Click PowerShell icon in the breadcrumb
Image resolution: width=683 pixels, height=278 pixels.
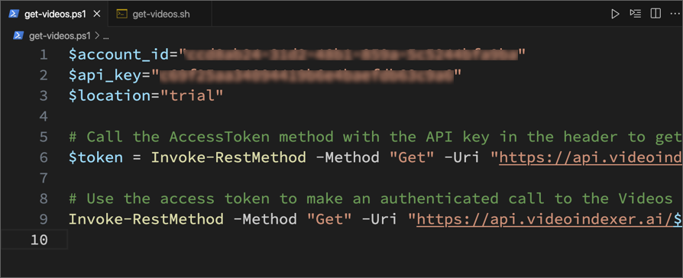click(18, 36)
